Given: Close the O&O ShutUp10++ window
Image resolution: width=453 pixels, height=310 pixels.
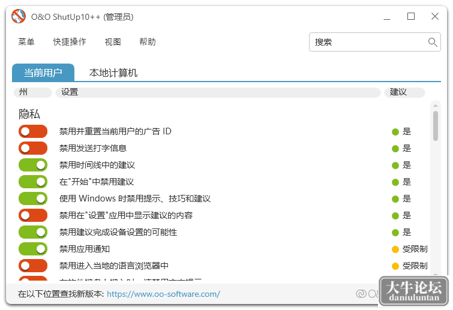Looking at the screenshot, I should coord(435,16).
